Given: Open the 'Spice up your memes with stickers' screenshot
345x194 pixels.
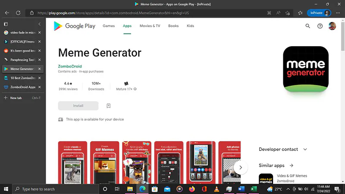Looking at the screenshot, I should pos(137,163).
